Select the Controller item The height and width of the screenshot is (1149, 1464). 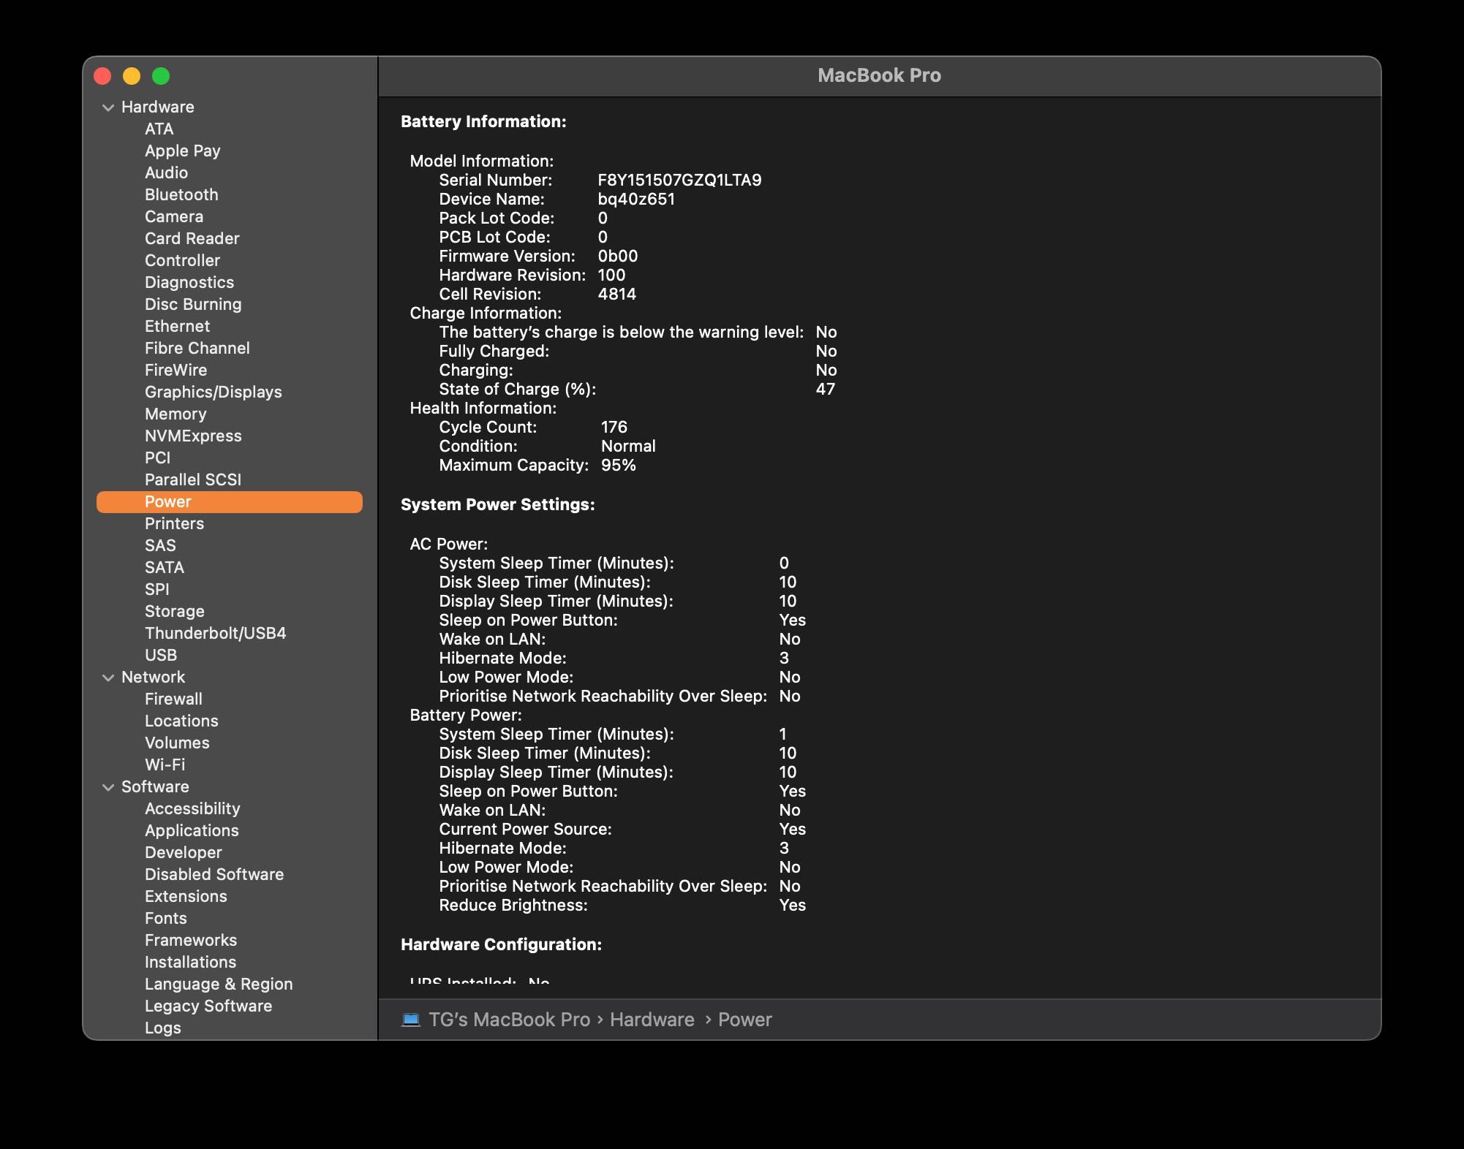pyautogui.click(x=182, y=260)
